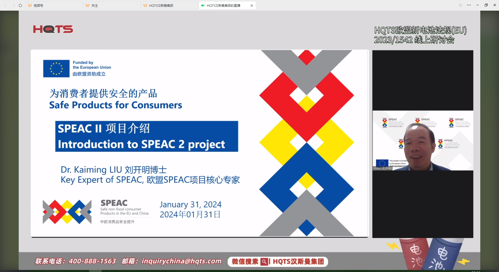
Task: Click the magnifier icon in the 微信搜索 badge
Action: tap(264, 262)
